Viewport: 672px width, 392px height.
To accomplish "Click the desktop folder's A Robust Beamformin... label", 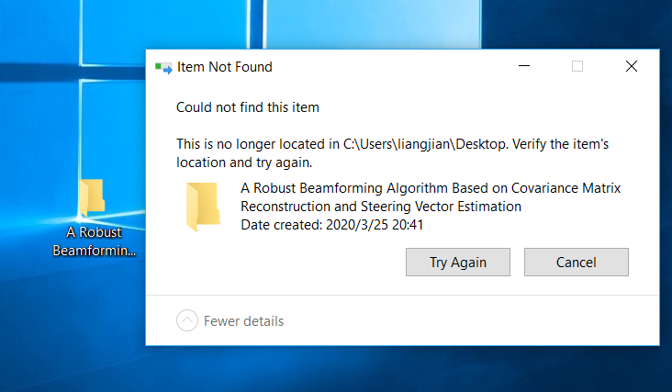I will pyautogui.click(x=95, y=241).
